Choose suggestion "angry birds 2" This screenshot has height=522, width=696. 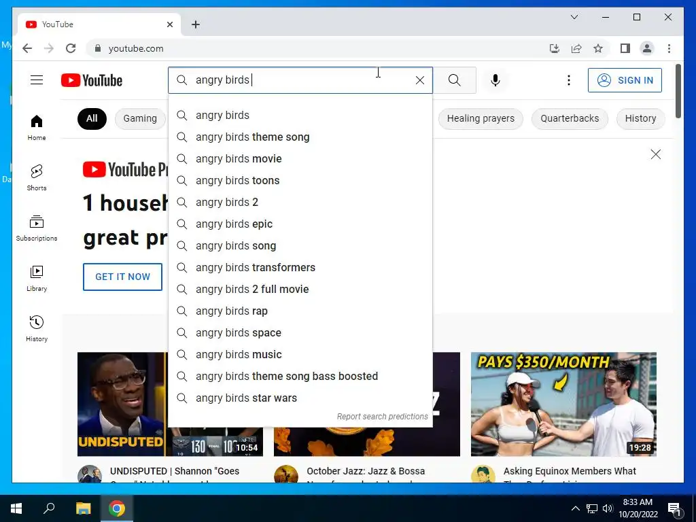300,203
